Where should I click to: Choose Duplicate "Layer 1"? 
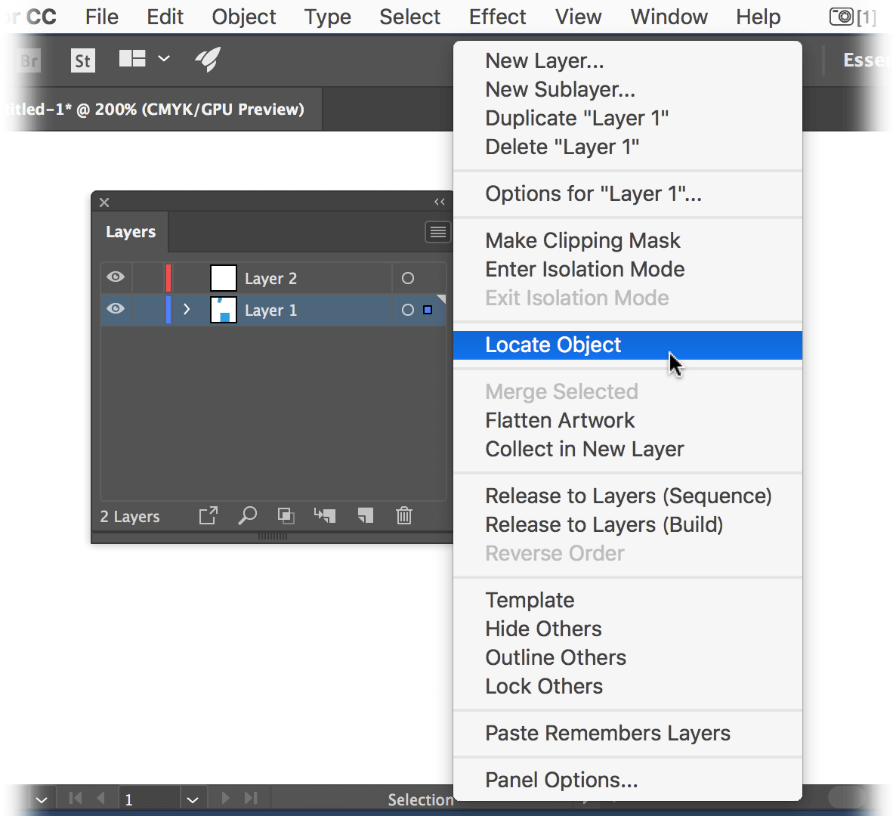click(628, 119)
